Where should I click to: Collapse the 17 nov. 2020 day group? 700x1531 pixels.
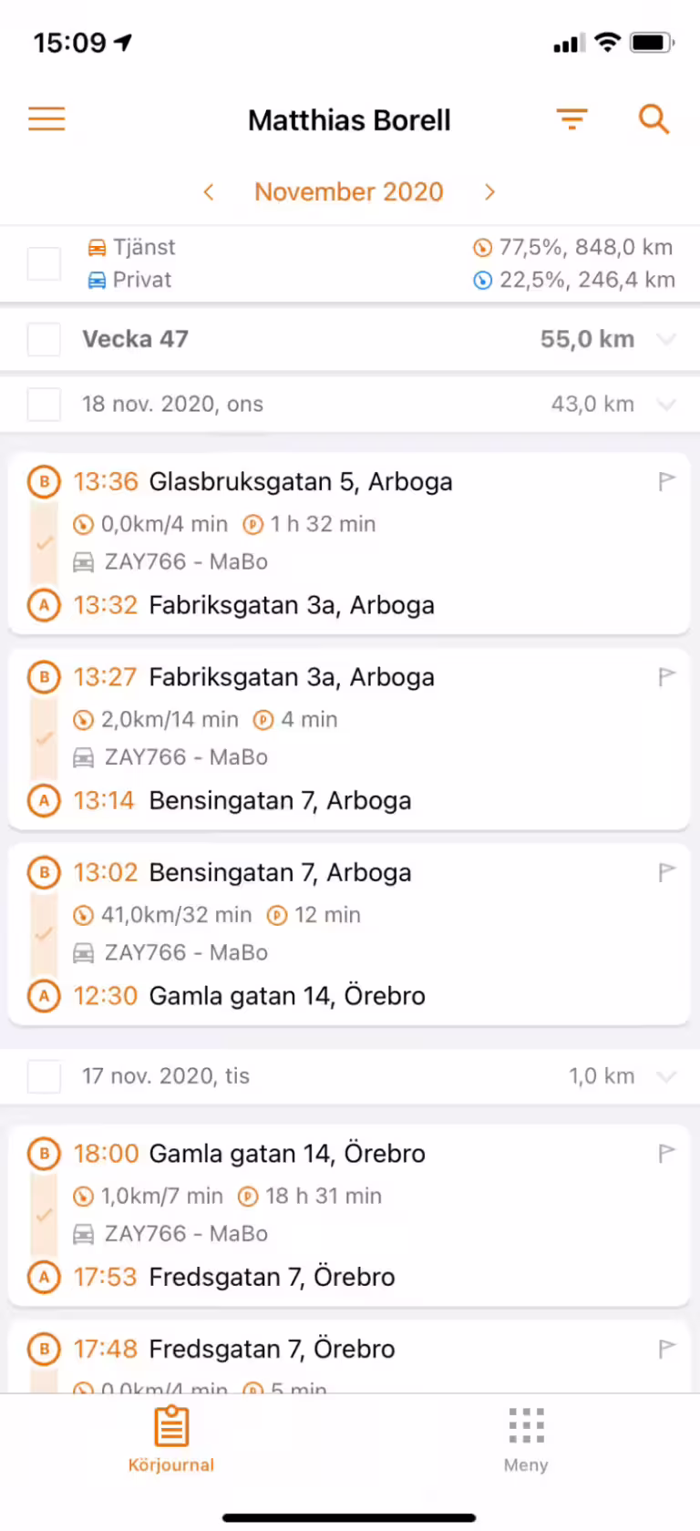tap(667, 1076)
